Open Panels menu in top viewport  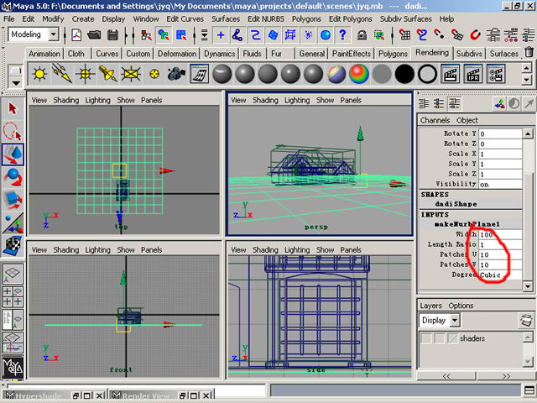click(x=151, y=100)
